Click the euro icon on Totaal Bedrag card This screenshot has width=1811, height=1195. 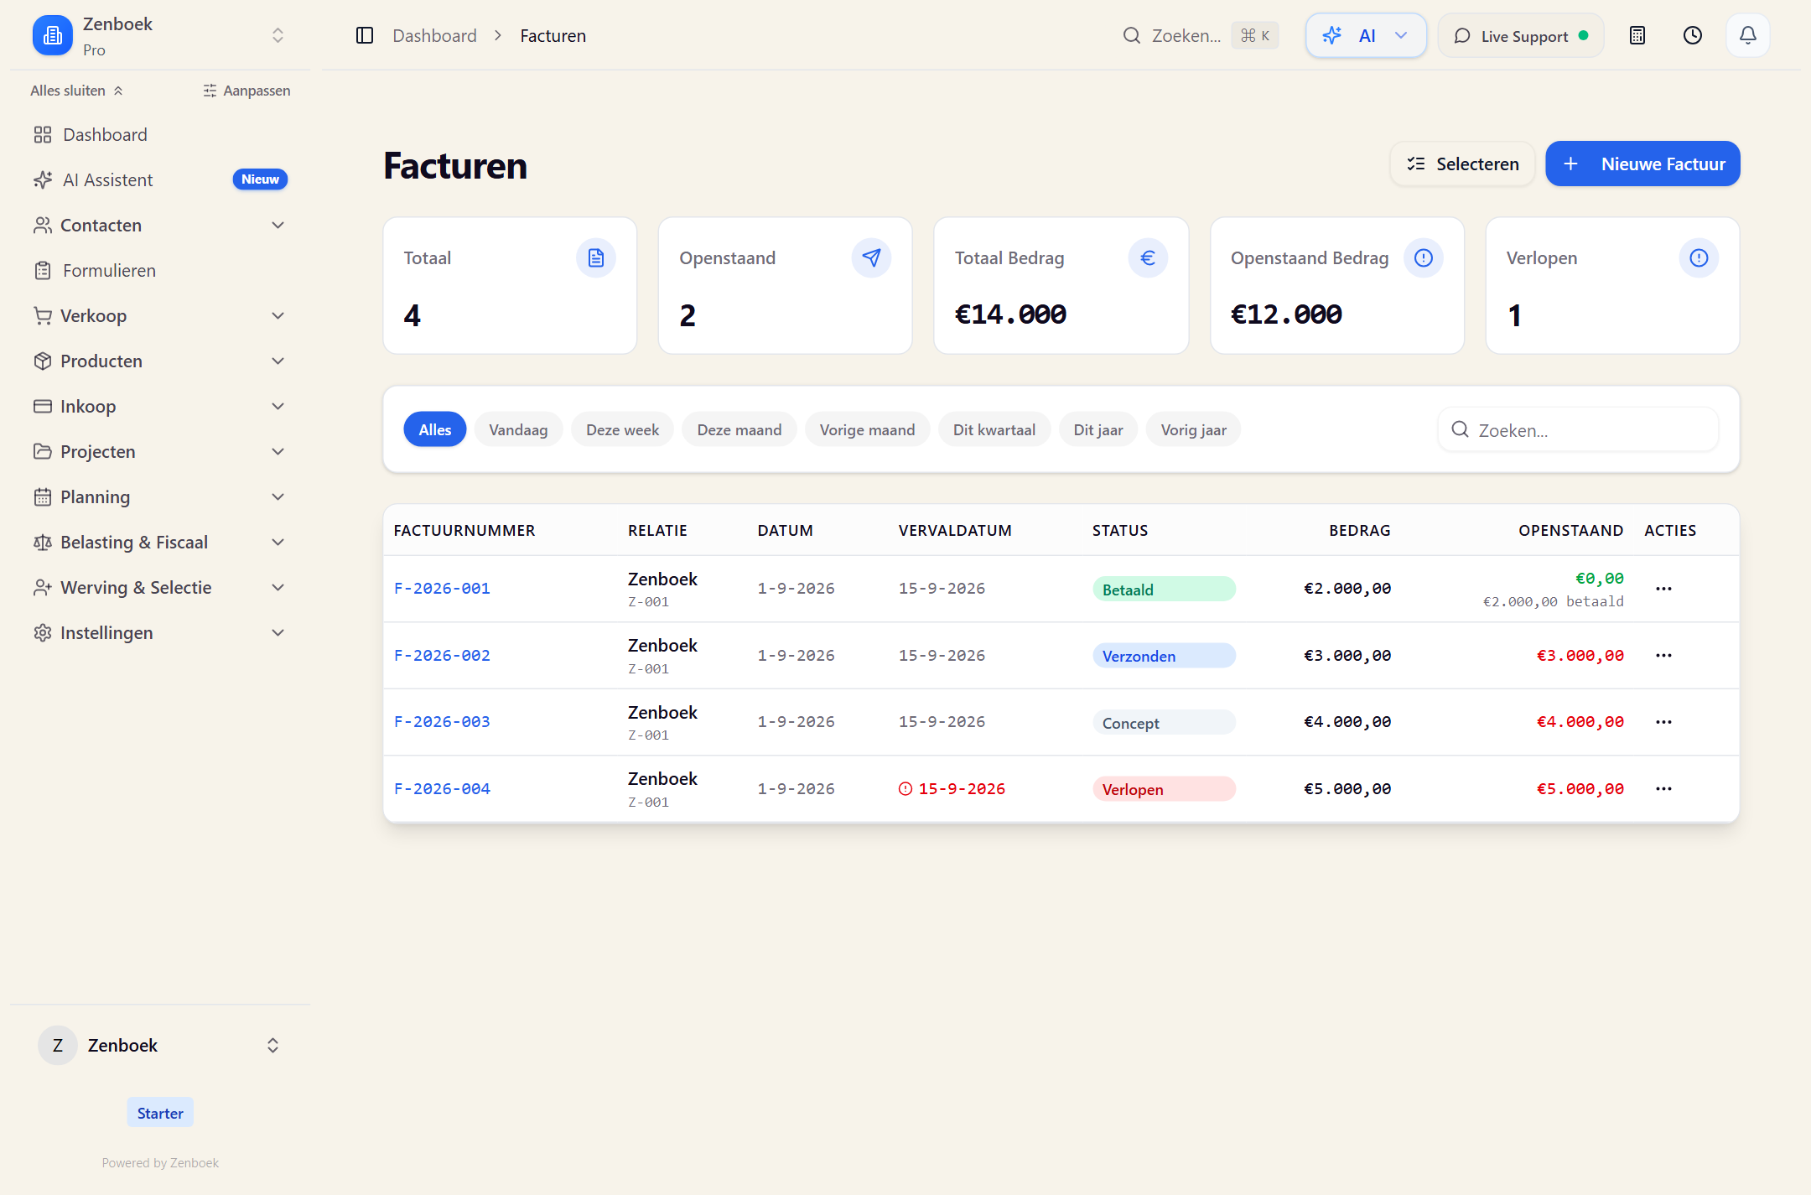coord(1147,257)
